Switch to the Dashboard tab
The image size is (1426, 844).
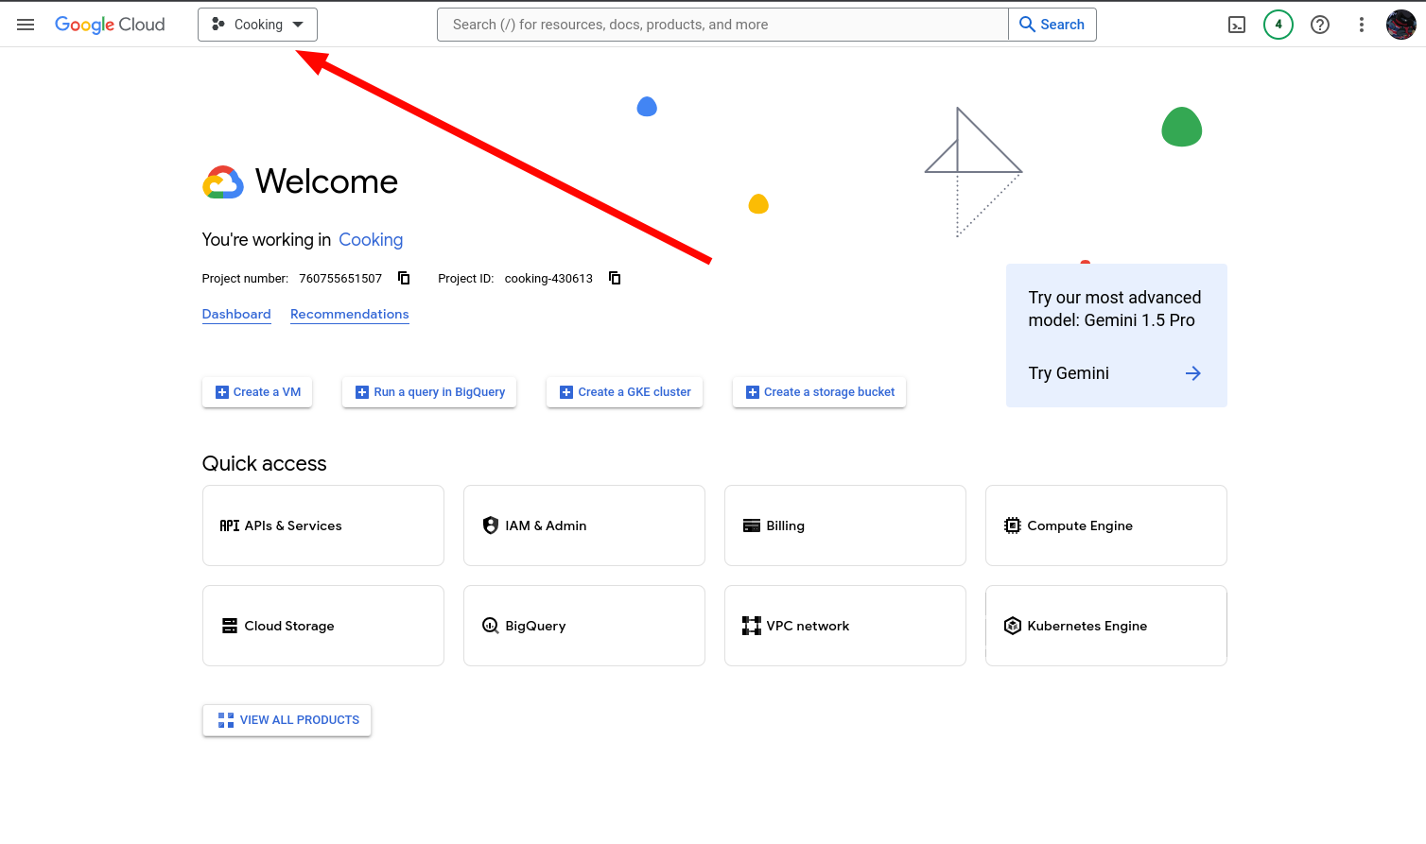tap(236, 314)
